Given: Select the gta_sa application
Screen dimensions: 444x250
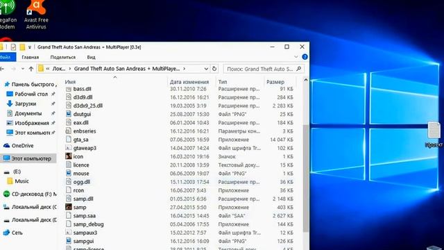Looking at the screenshot, I should 80,140.
